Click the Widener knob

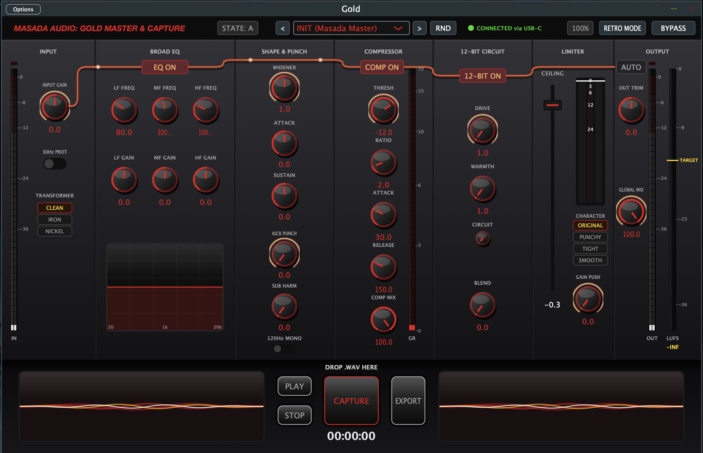tap(284, 88)
